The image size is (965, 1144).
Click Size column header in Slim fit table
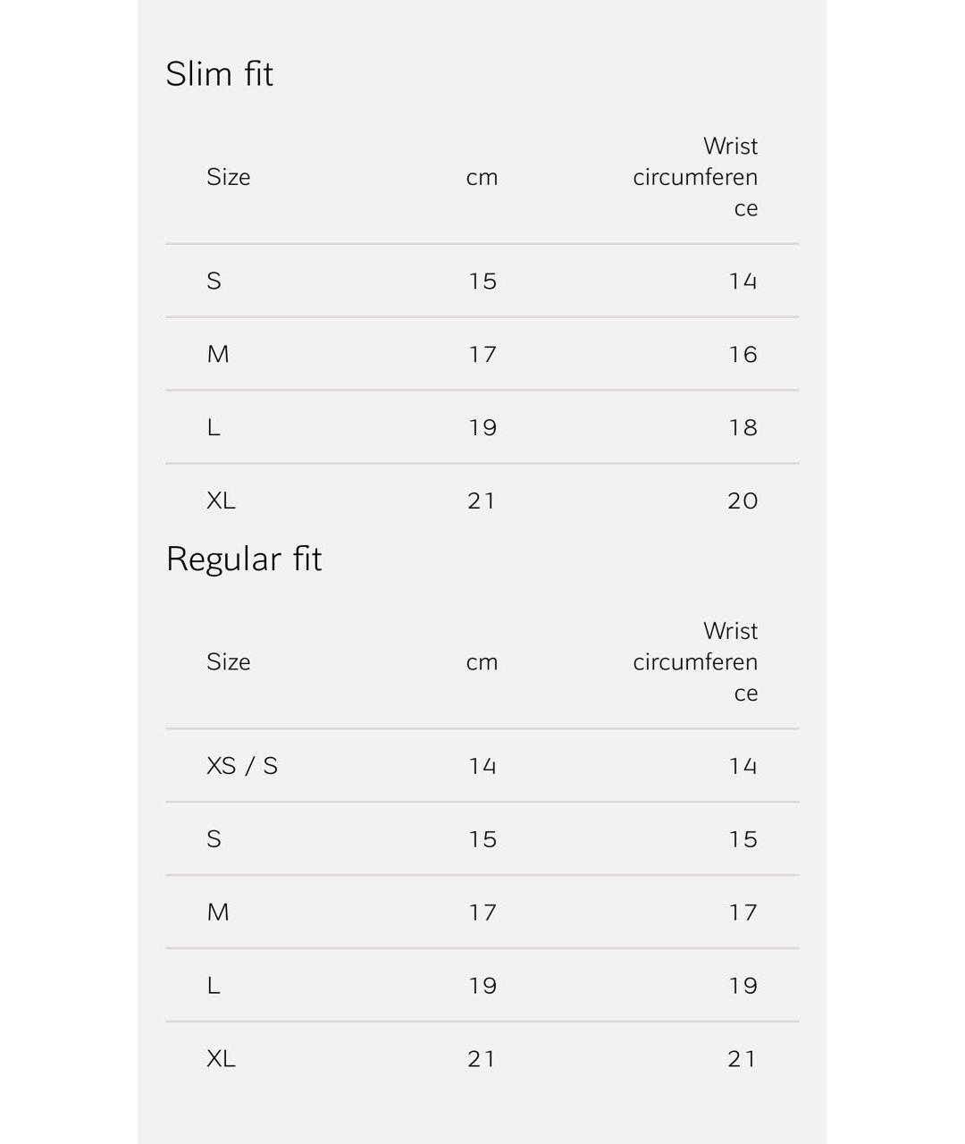[229, 177]
